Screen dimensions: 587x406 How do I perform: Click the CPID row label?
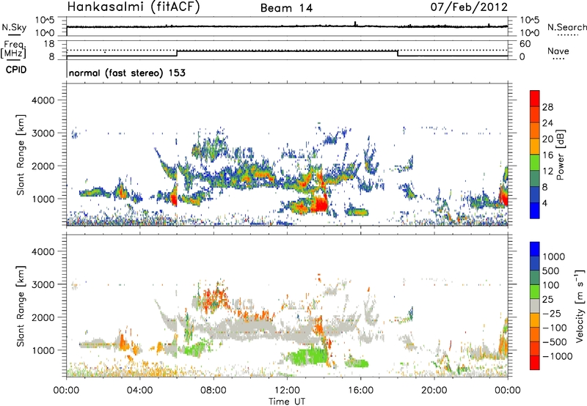point(16,70)
